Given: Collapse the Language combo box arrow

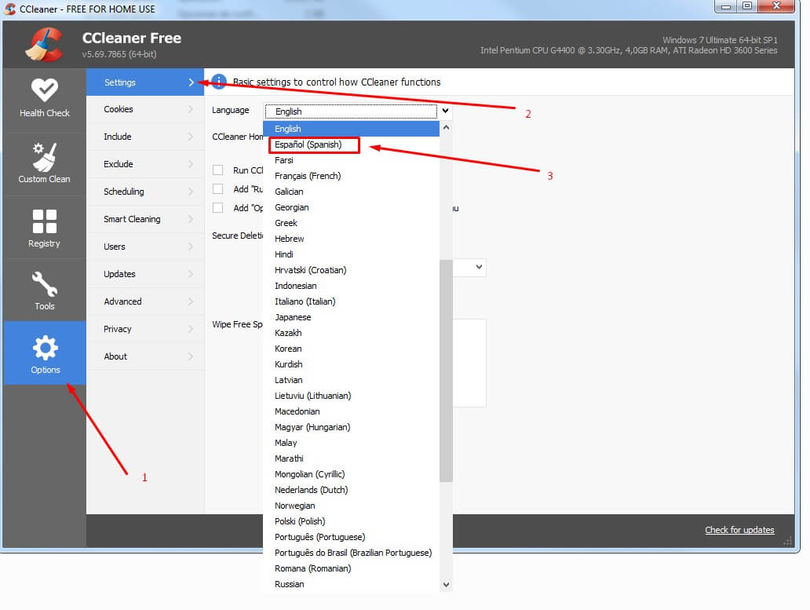Looking at the screenshot, I should click(445, 111).
